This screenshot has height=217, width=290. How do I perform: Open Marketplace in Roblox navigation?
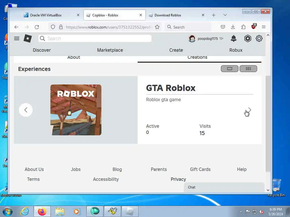point(110,50)
